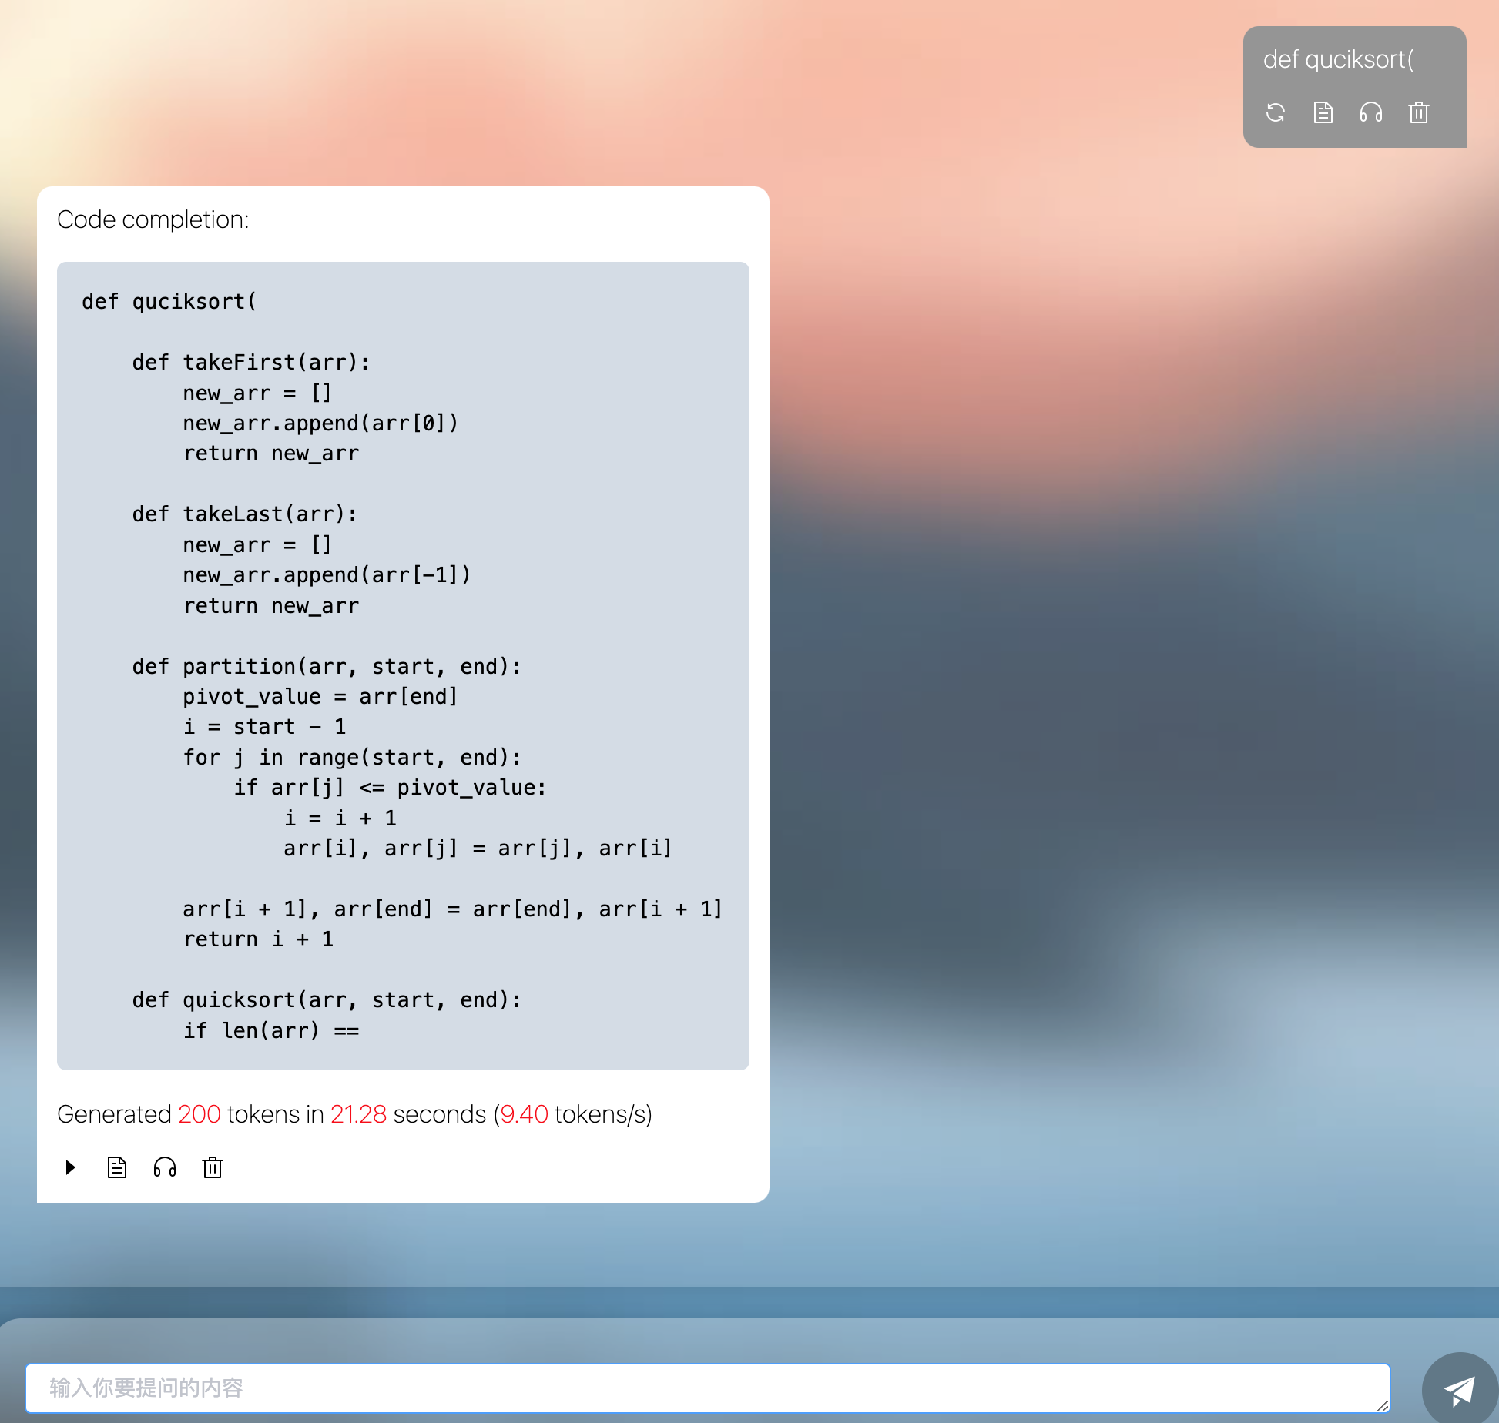
Task: Delete the code completion response
Action: (x=213, y=1167)
